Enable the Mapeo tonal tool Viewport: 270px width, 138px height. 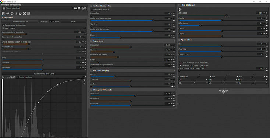pos(91,41)
